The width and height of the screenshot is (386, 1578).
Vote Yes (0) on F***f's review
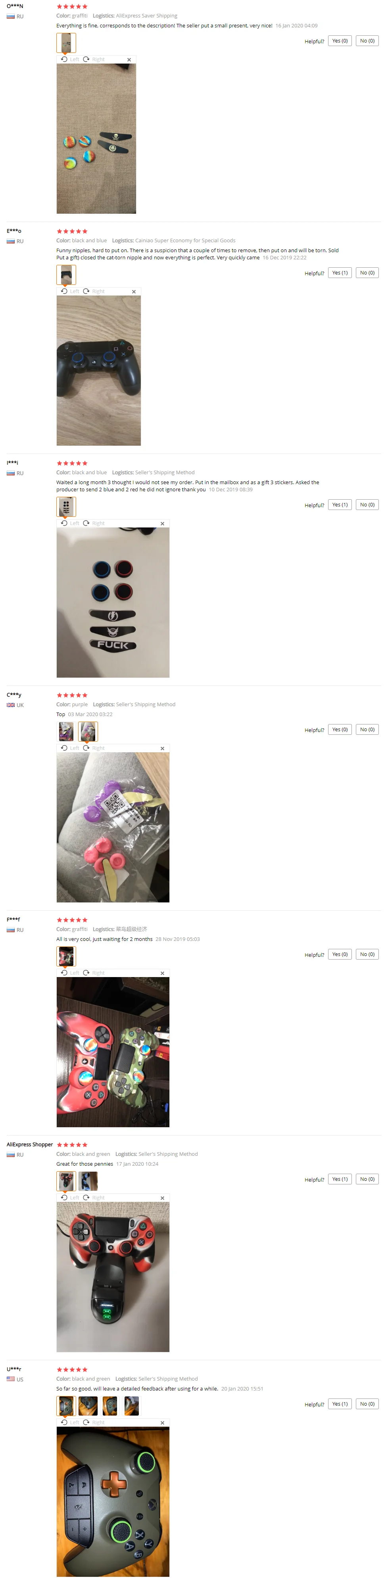[x=340, y=954]
